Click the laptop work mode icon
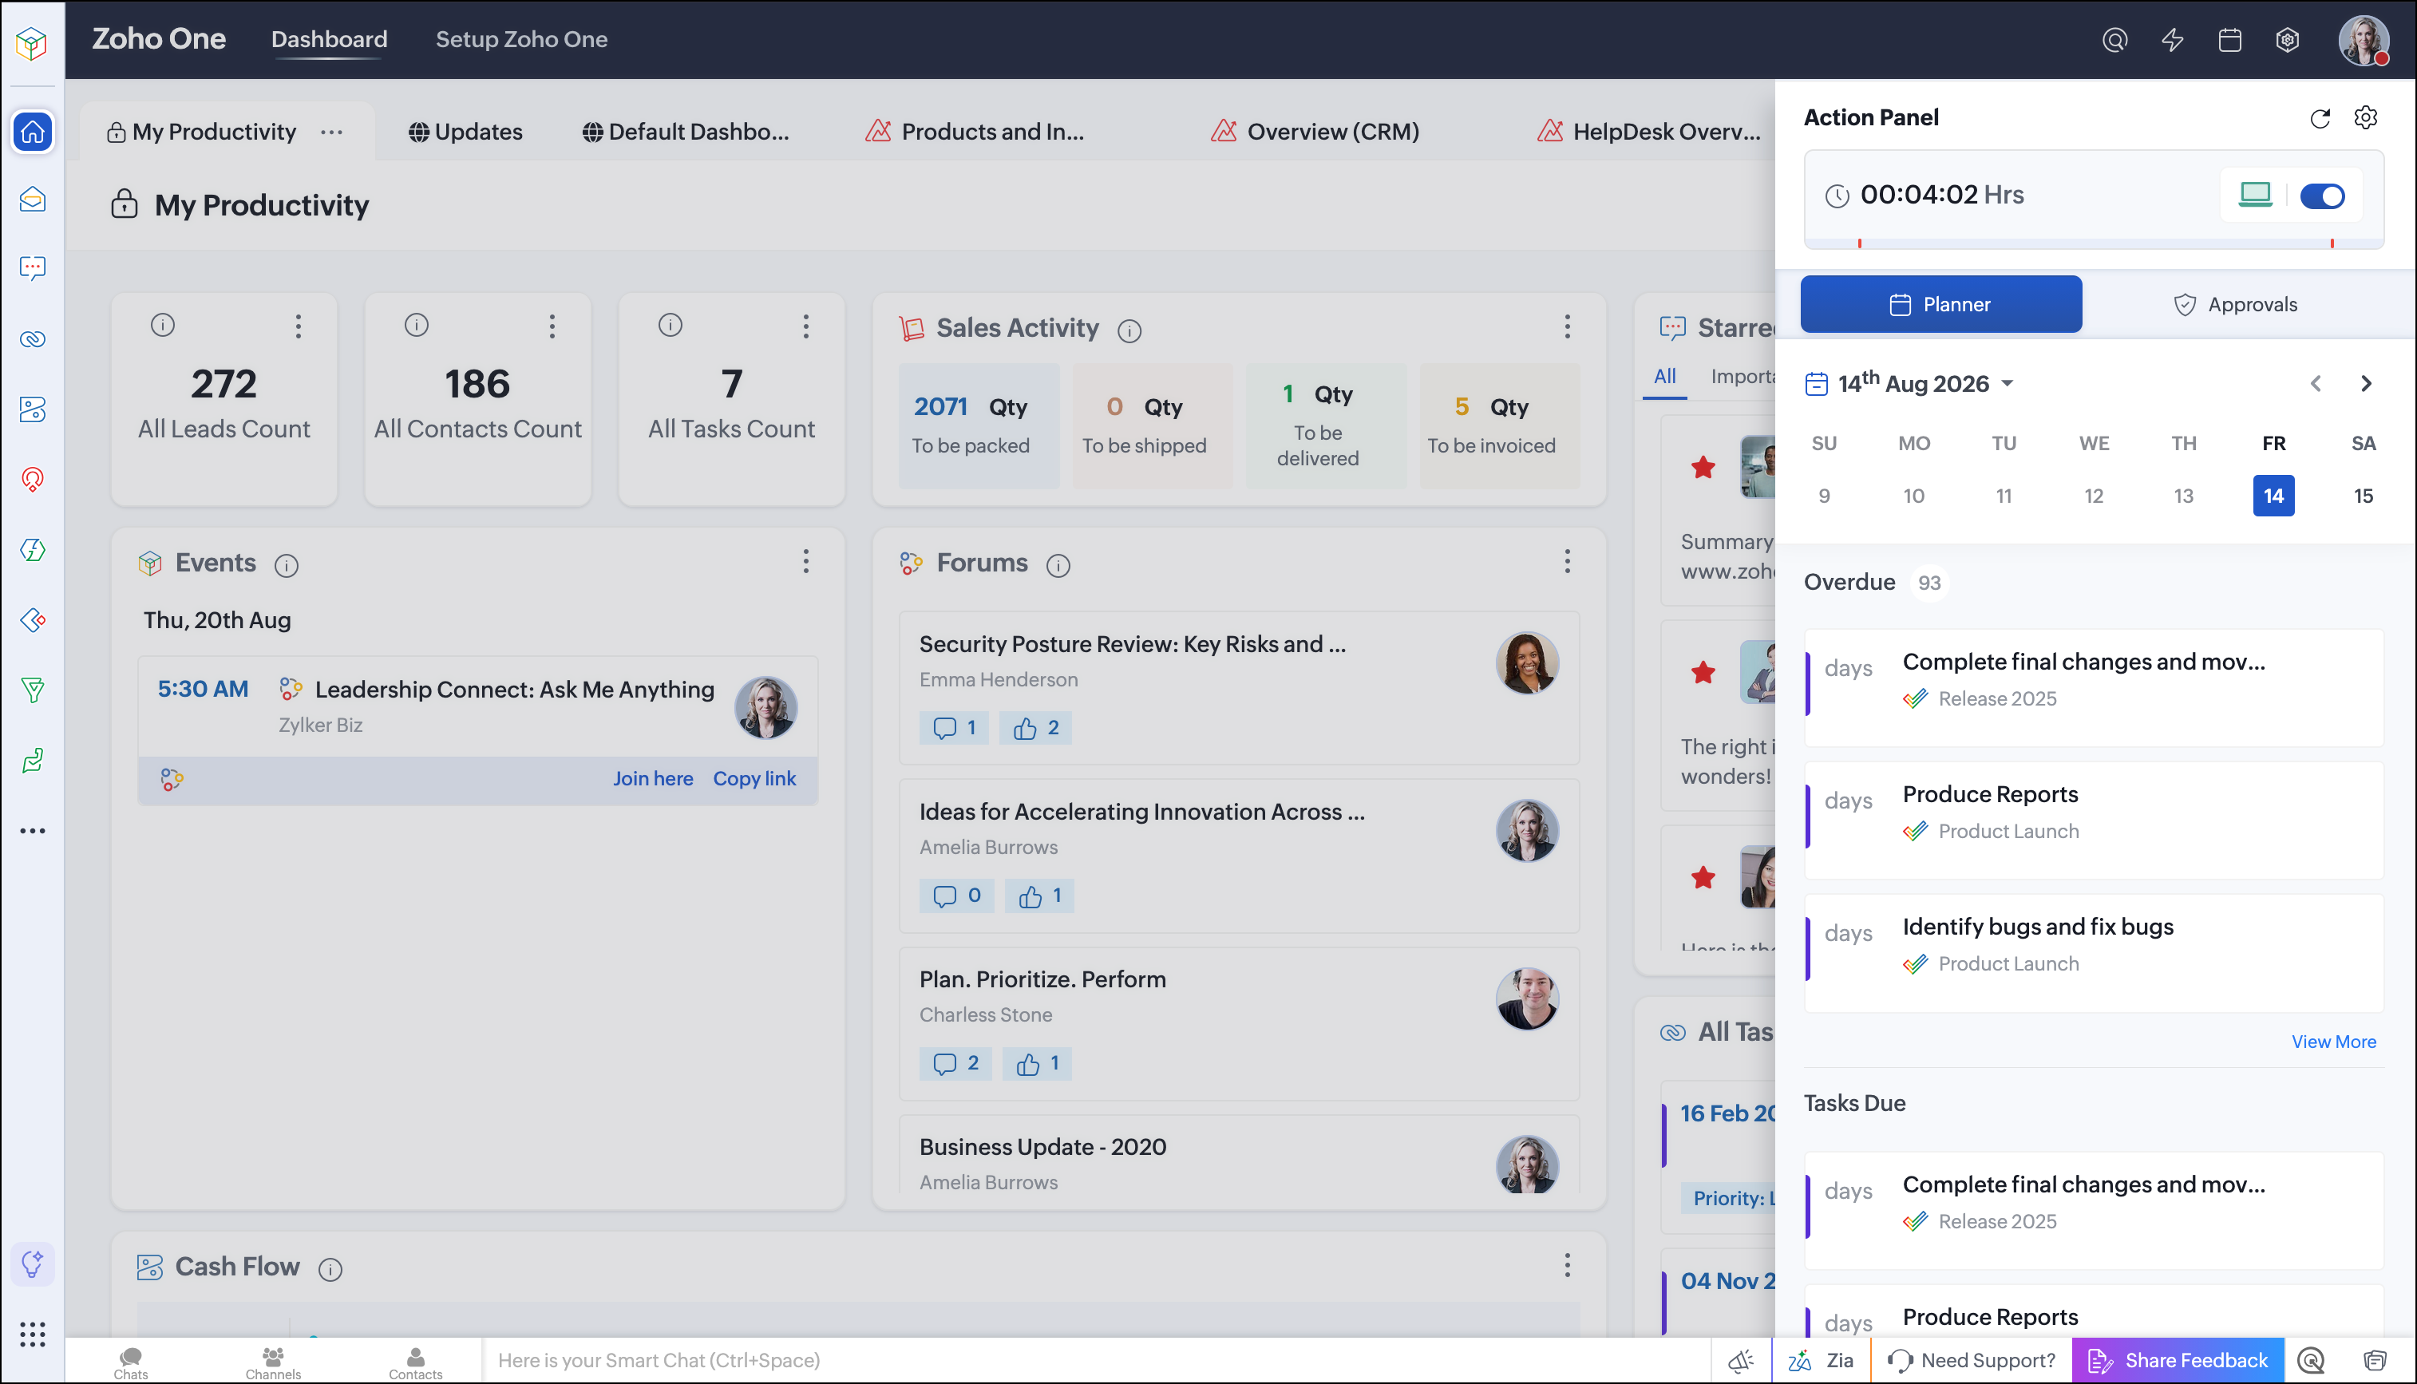The height and width of the screenshot is (1384, 2417). [x=2256, y=195]
